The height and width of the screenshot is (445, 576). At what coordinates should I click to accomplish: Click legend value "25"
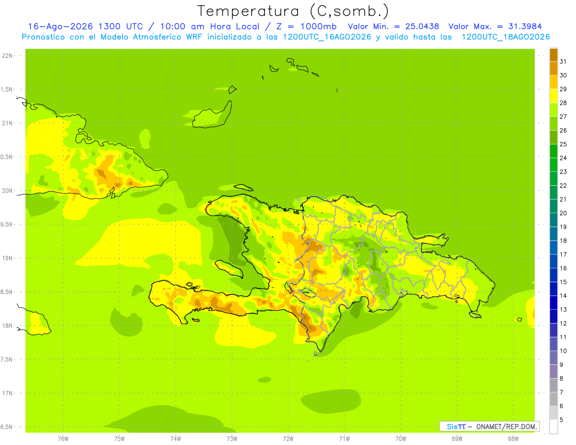564,144
